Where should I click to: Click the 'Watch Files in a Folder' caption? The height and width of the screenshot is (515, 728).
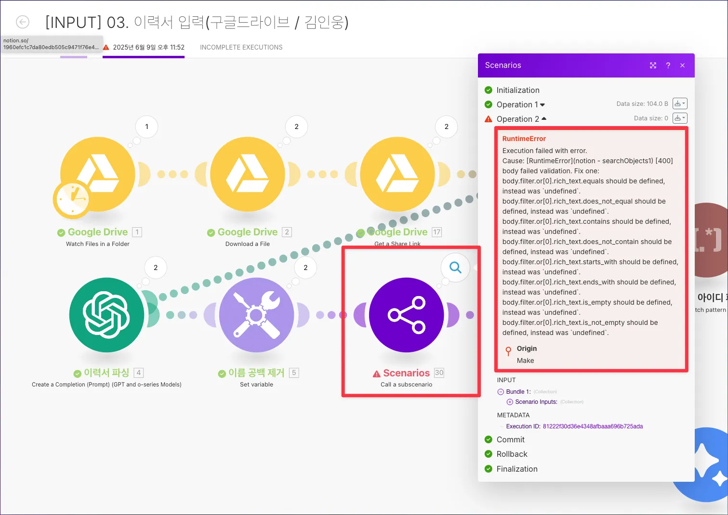(x=98, y=244)
